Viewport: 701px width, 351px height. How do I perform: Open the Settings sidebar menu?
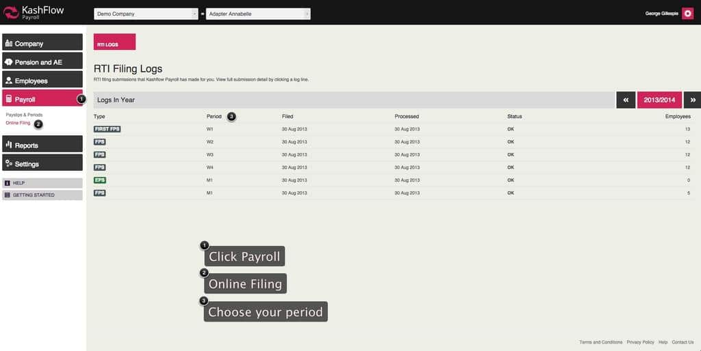[x=42, y=164]
